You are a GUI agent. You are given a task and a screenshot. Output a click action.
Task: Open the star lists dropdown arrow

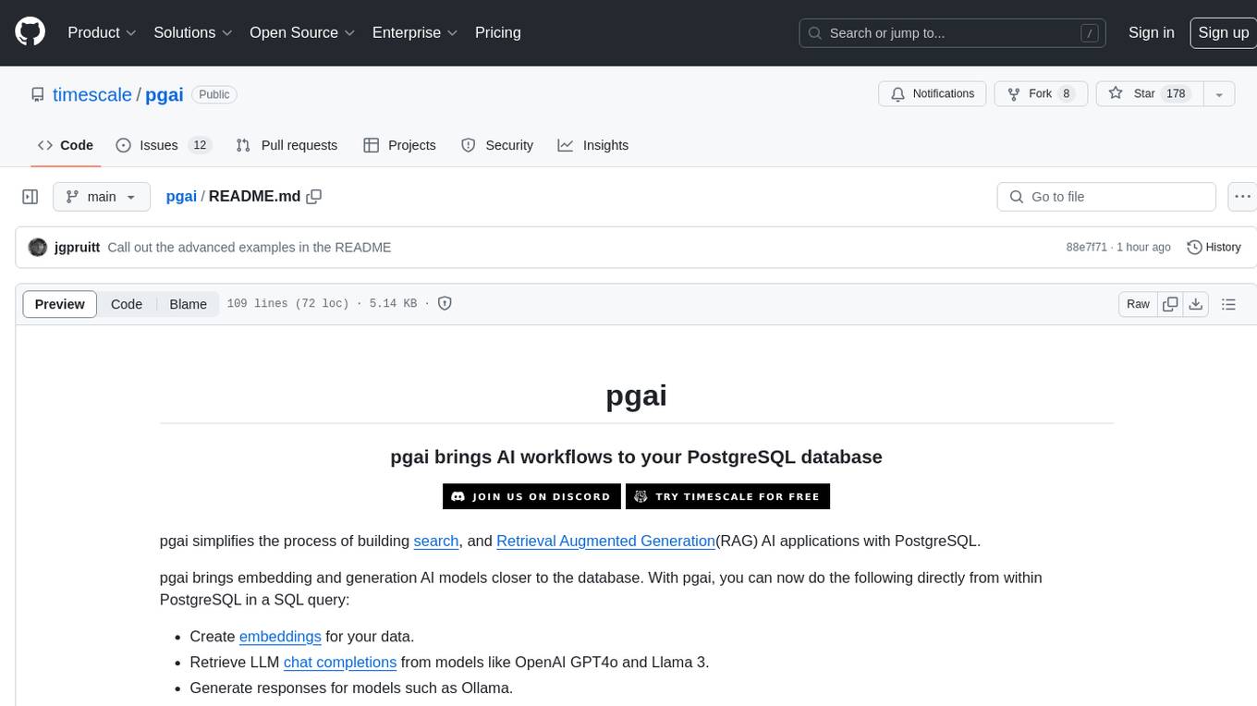tap(1219, 94)
